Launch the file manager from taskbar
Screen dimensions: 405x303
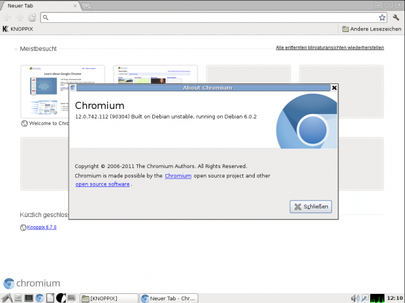pyautogui.click(x=18, y=298)
